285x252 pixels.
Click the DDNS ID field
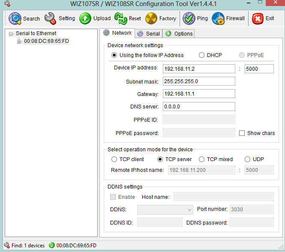[x=160, y=222]
